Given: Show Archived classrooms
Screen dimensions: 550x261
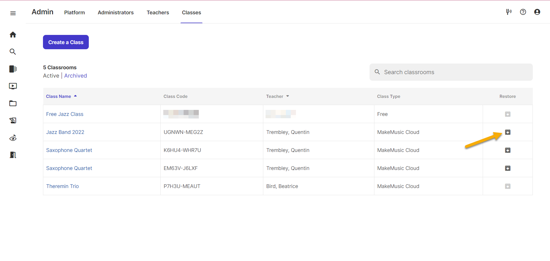Looking at the screenshot, I should tap(76, 76).
